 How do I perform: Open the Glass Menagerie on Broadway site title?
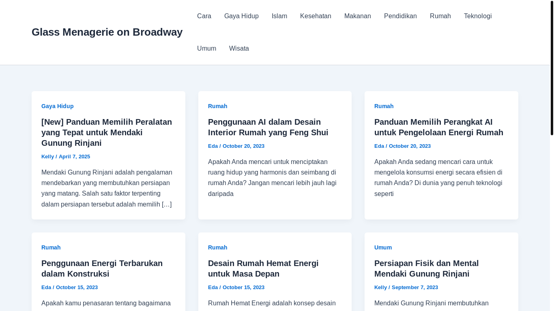tap(107, 32)
